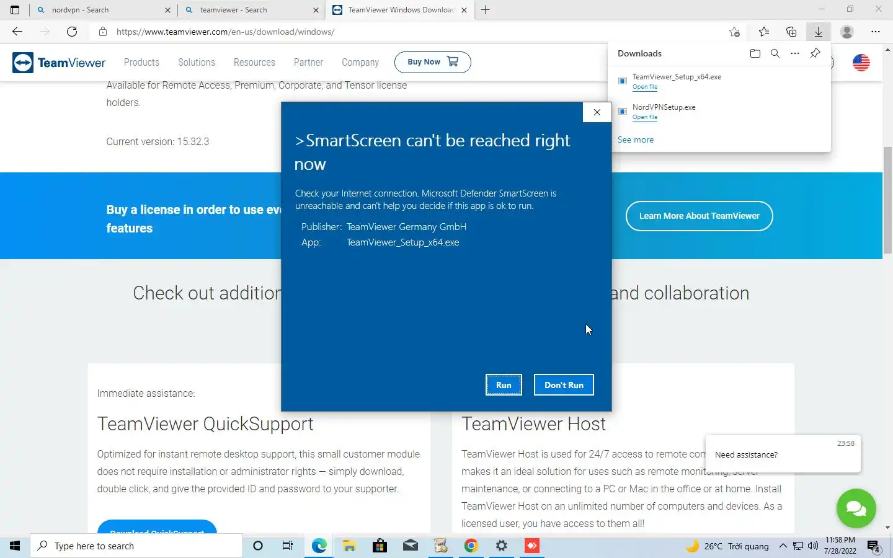Open the Solutions menu
Viewport: 893px width, 558px height.
(x=197, y=62)
